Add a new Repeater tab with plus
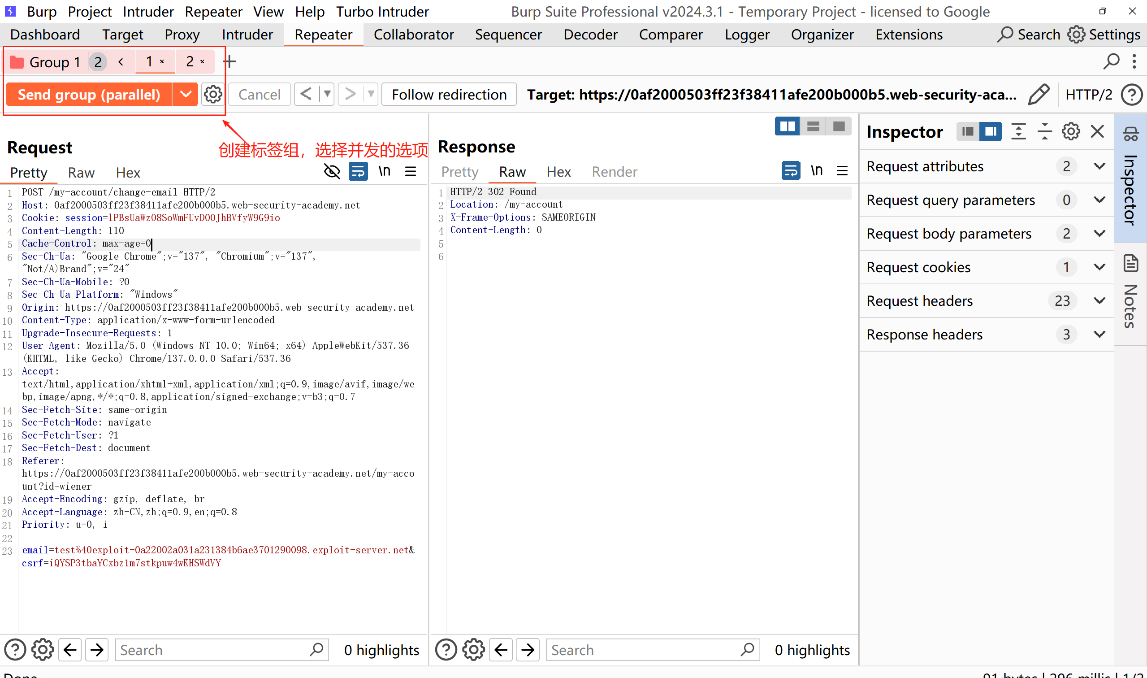The width and height of the screenshot is (1147, 678). pyautogui.click(x=229, y=62)
